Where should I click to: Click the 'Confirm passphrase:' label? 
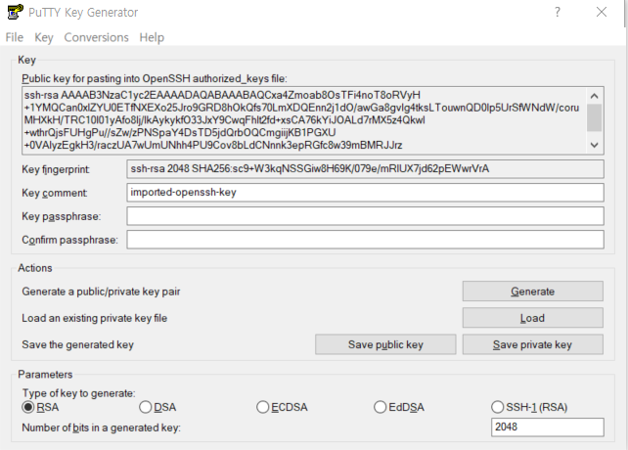[69, 240]
